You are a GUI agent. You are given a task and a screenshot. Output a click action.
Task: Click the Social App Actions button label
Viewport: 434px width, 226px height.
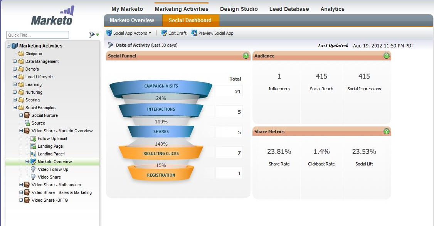[130, 33]
